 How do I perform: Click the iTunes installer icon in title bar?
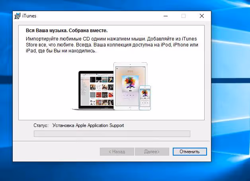pyautogui.click(x=17, y=16)
